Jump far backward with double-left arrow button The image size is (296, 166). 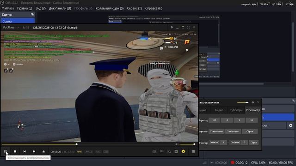[215, 120]
